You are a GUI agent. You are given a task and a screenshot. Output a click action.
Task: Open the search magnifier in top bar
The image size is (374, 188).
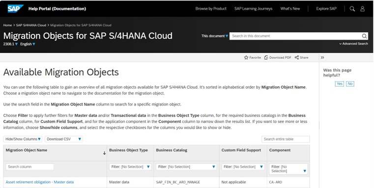352,9
